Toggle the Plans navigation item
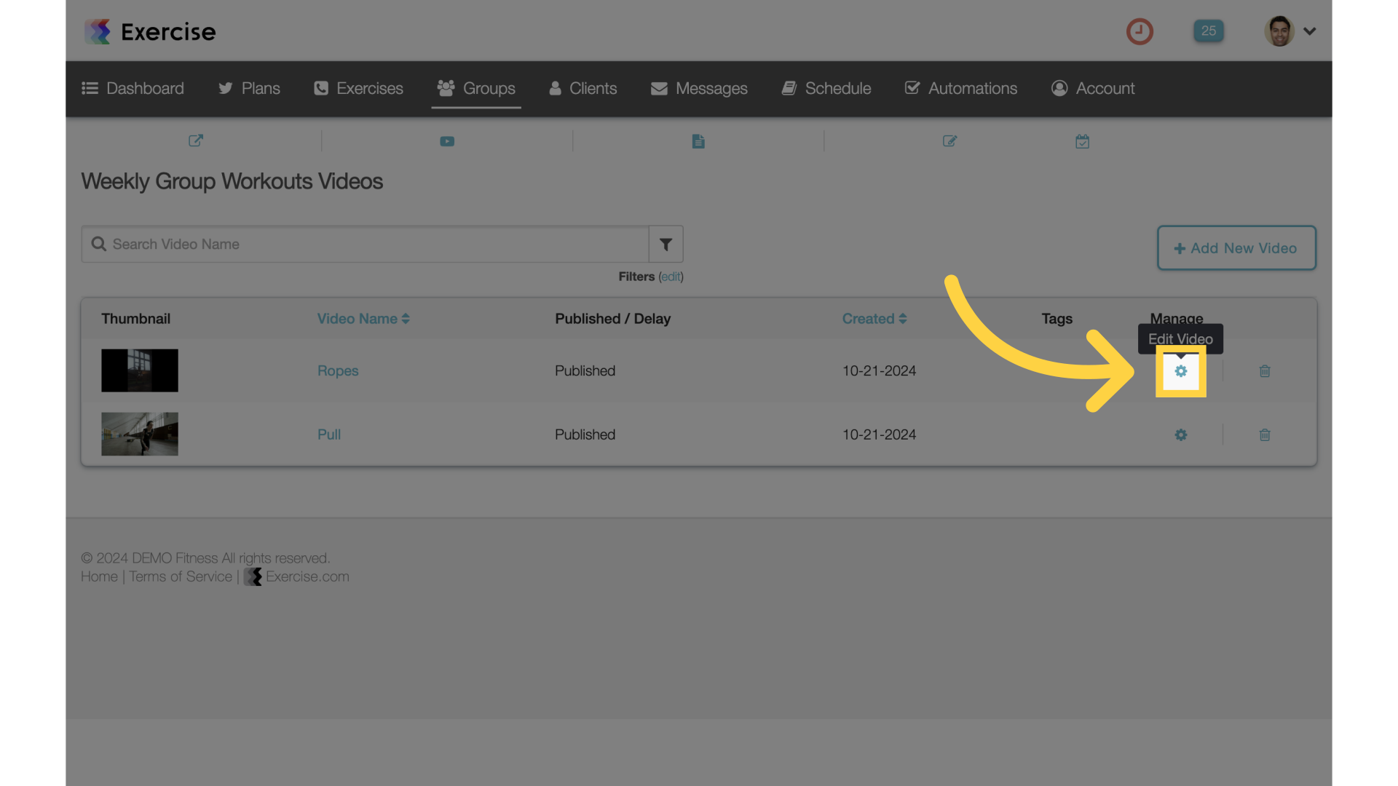The height and width of the screenshot is (786, 1398). 249,88
